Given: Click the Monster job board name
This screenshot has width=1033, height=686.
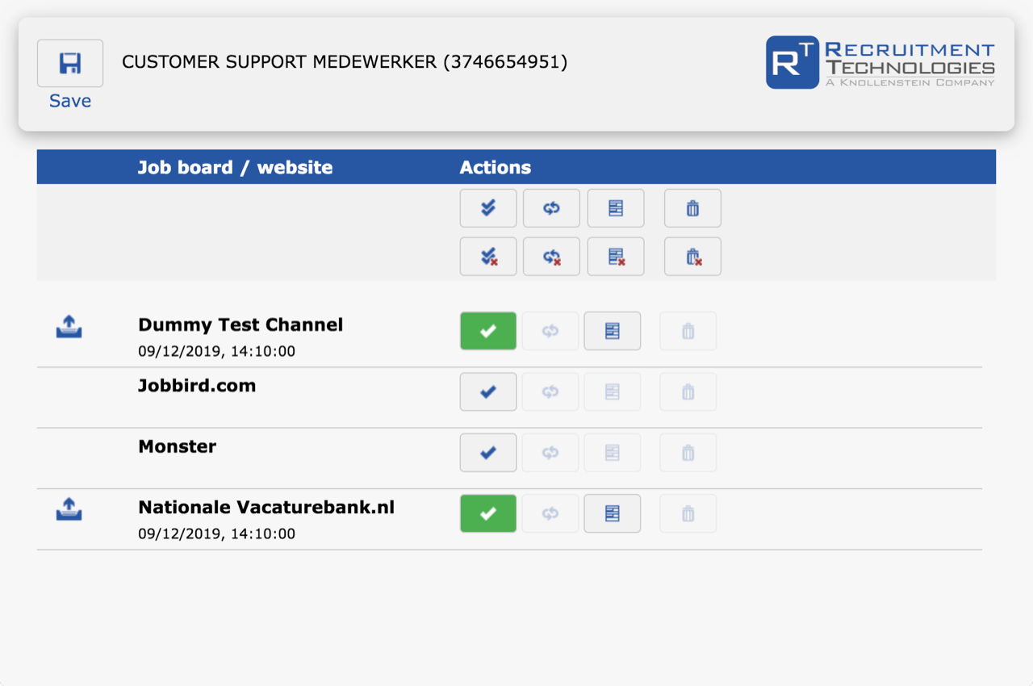Looking at the screenshot, I should coord(177,446).
